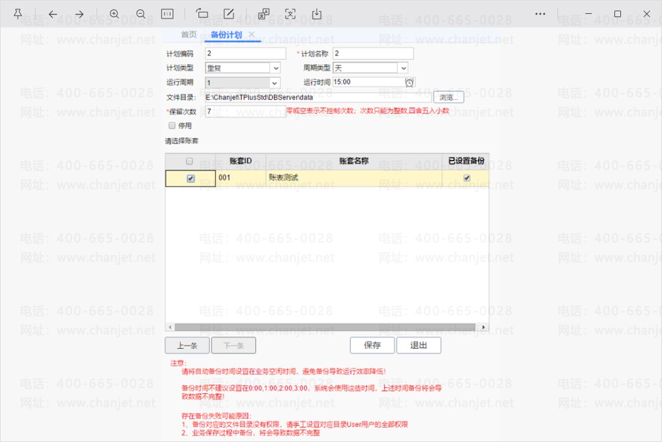Switch to the 首页 tab
Screen dimensions: 662x442
coord(188,34)
